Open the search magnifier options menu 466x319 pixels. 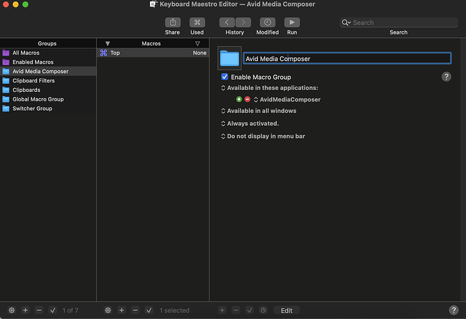pyautogui.click(x=346, y=22)
